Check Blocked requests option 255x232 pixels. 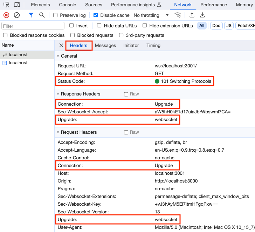point(73,35)
